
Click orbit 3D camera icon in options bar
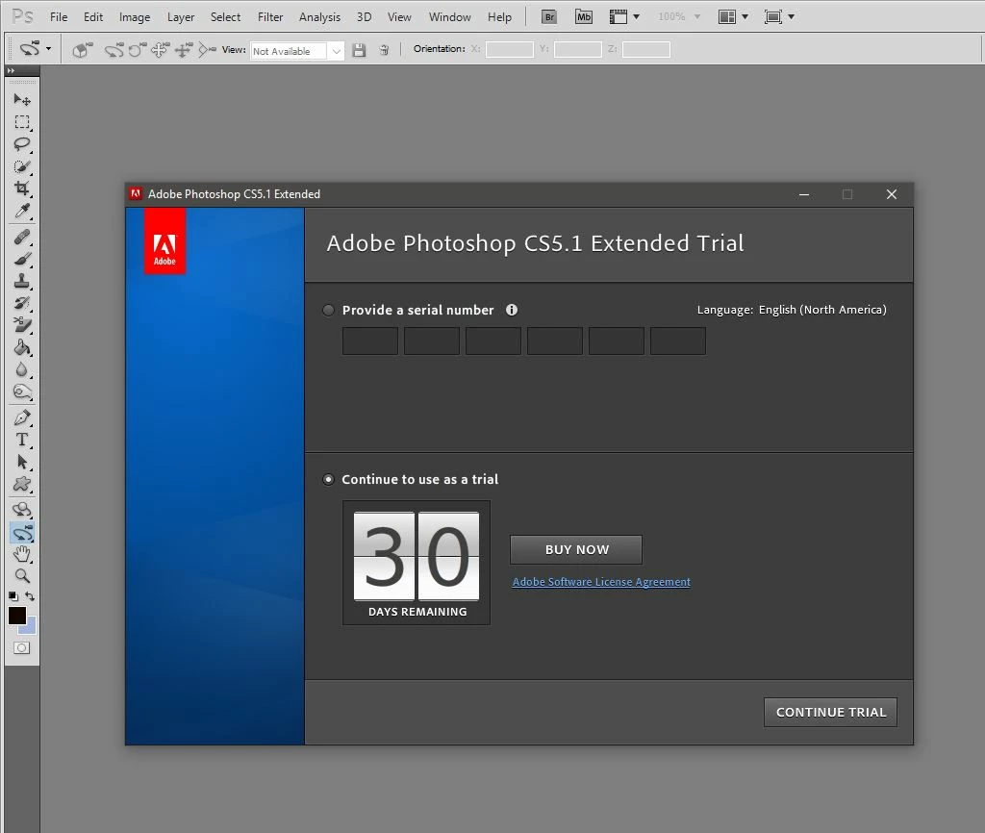(114, 50)
